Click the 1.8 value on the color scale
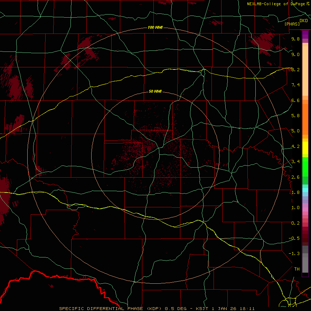This screenshot has width=311, height=311. [x=295, y=192]
